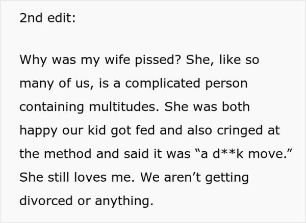
Task: Click the word 'anything.' ending the paragraph
Action: pyautogui.click(x=124, y=202)
